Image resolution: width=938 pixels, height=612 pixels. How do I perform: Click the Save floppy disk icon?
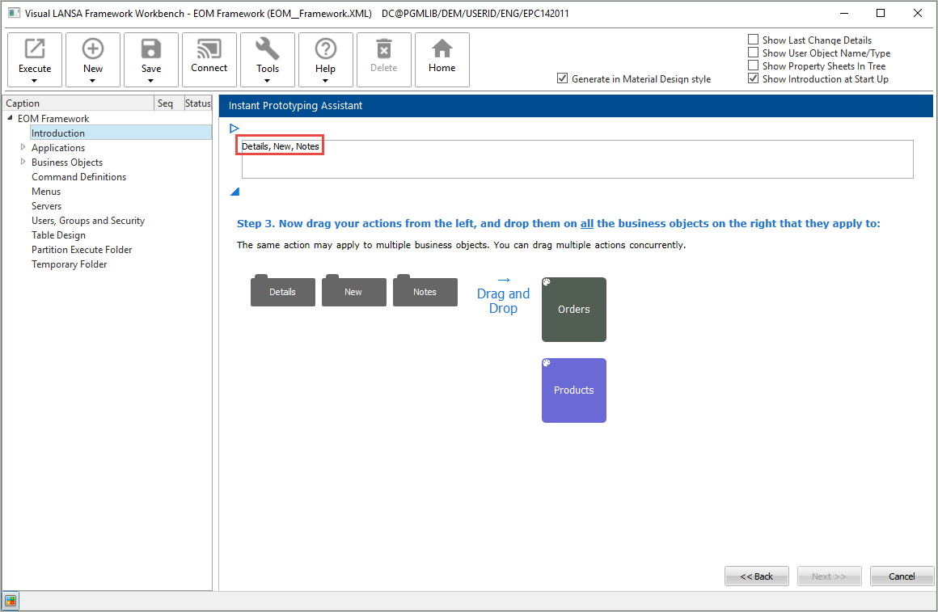point(151,50)
